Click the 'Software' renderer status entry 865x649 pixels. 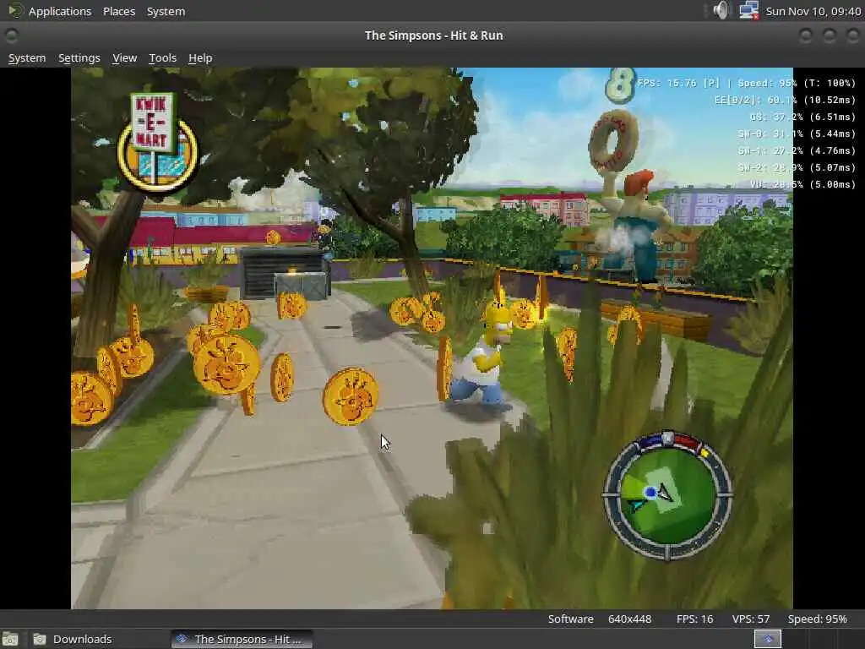(x=570, y=619)
